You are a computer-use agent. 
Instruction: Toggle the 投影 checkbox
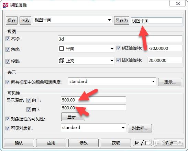pyautogui.click(x=8, y=61)
